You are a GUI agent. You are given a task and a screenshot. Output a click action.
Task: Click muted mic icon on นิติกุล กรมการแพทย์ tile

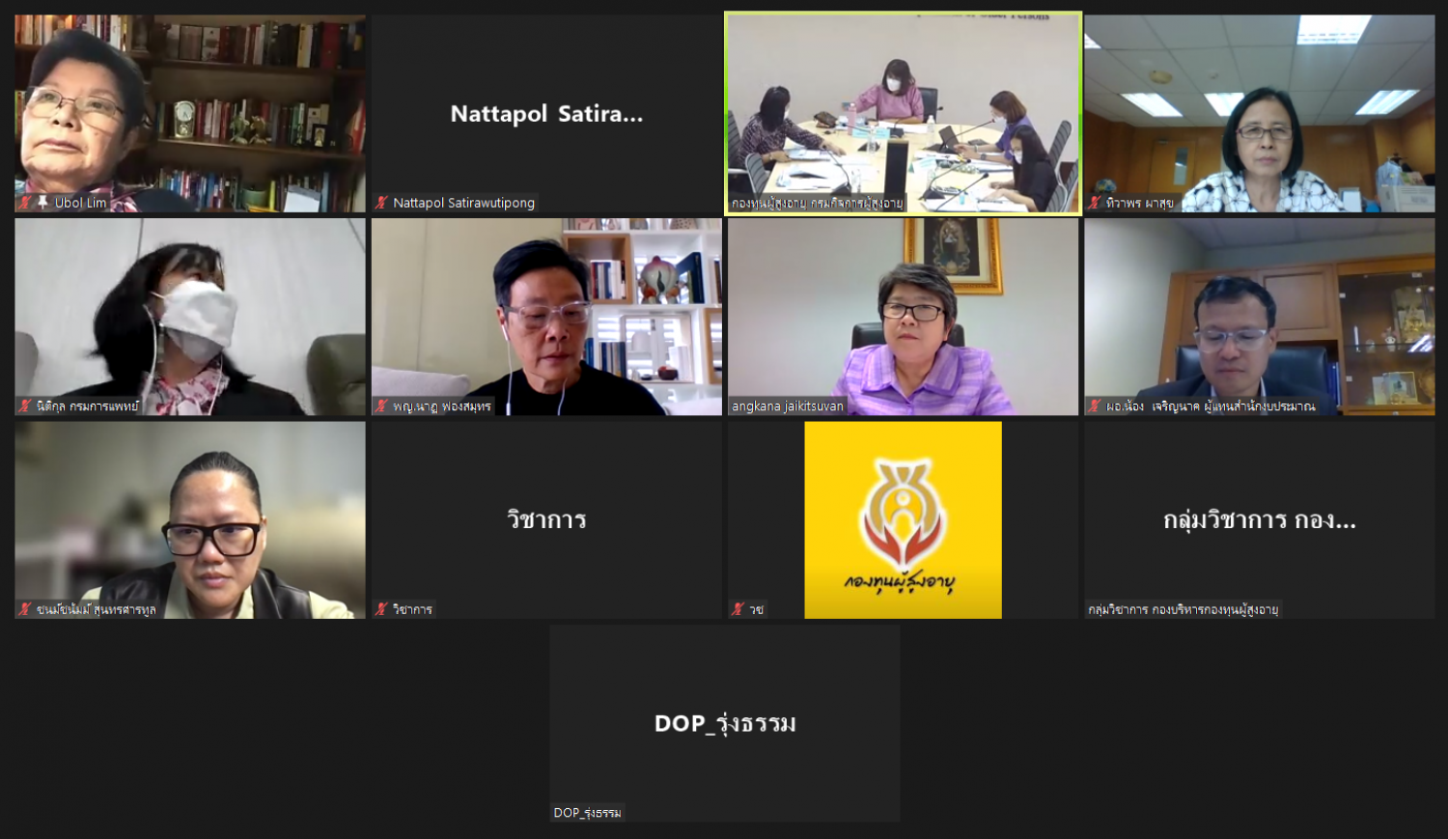pyautogui.click(x=25, y=406)
